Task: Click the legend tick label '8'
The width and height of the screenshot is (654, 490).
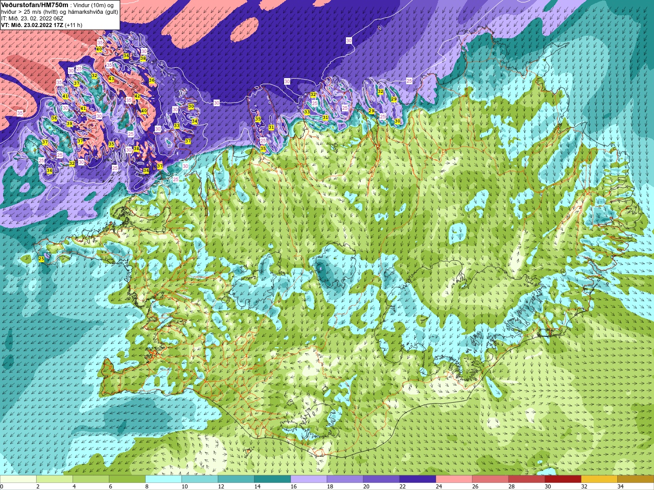Action: (147, 486)
